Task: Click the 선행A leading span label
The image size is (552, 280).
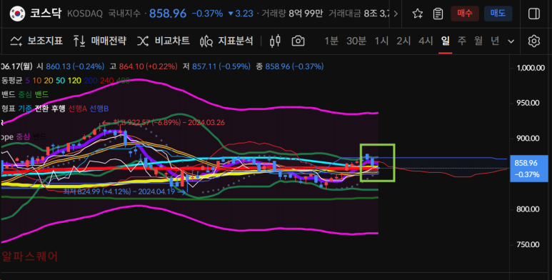Action: click(x=77, y=109)
